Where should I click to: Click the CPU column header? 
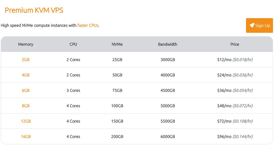click(x=73, y=44)
